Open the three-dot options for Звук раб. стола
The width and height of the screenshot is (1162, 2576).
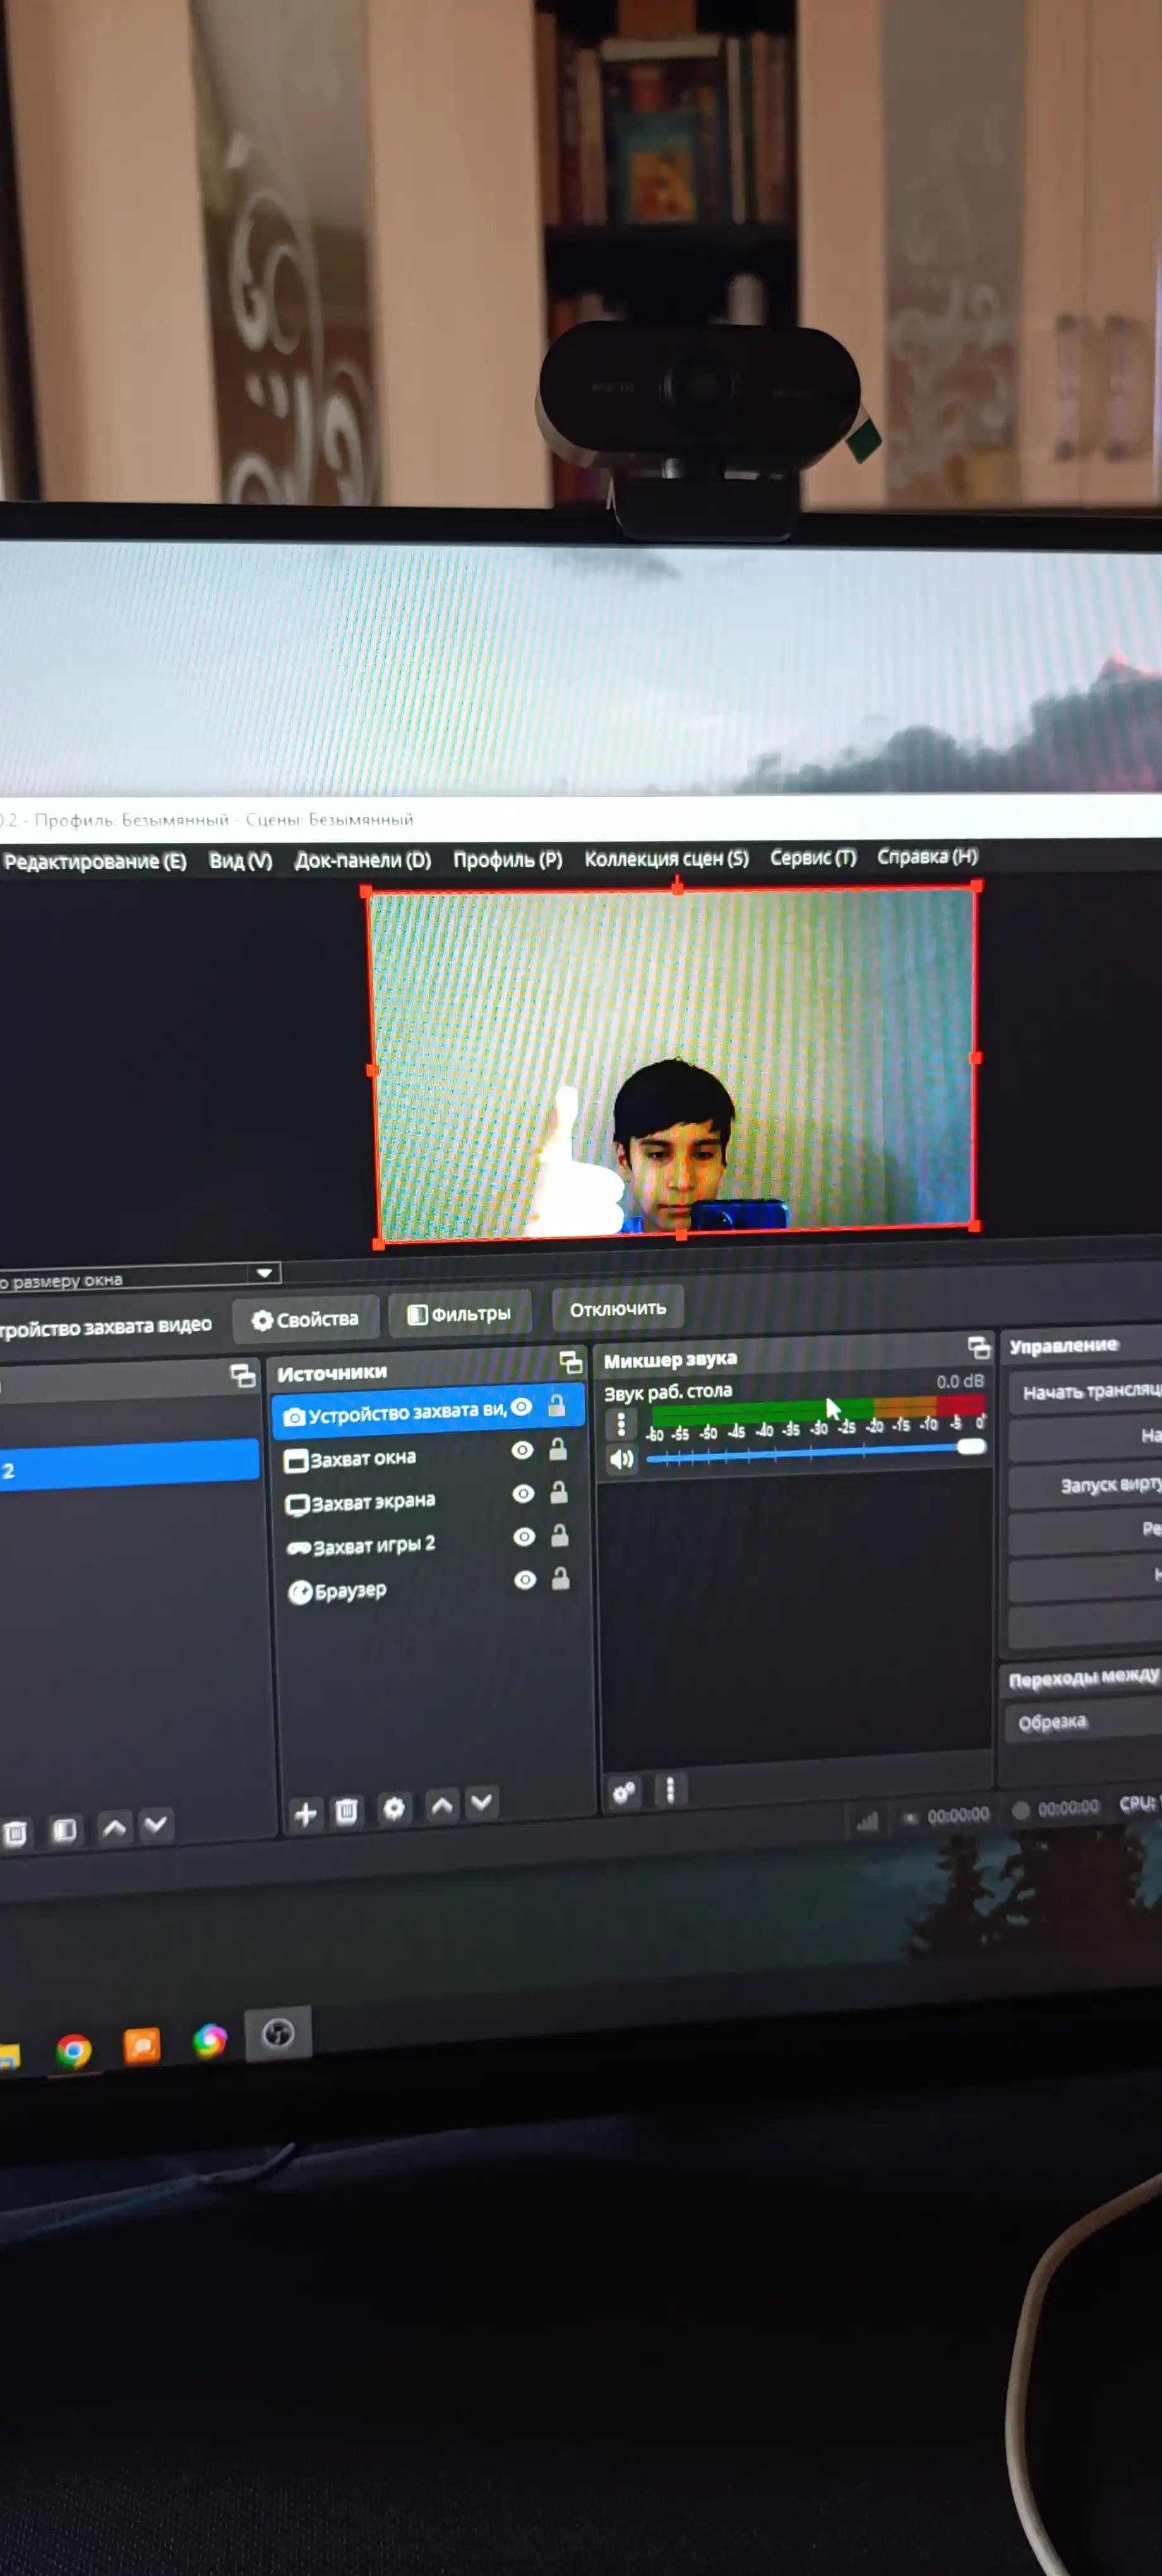pos(621,1424)
